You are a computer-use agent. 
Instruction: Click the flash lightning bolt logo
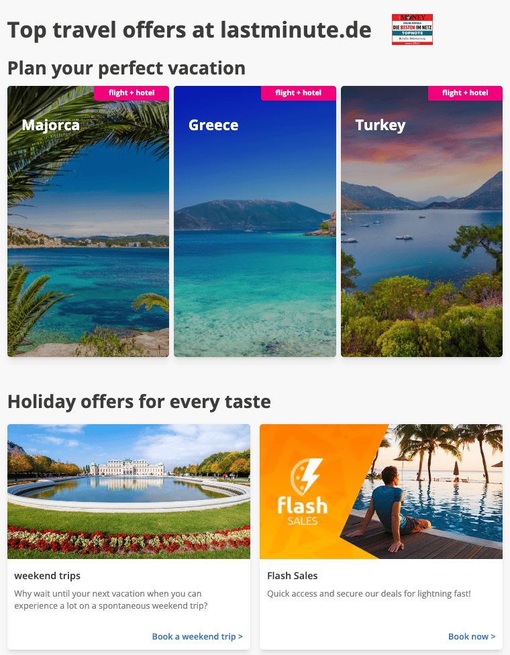(307, 476)
